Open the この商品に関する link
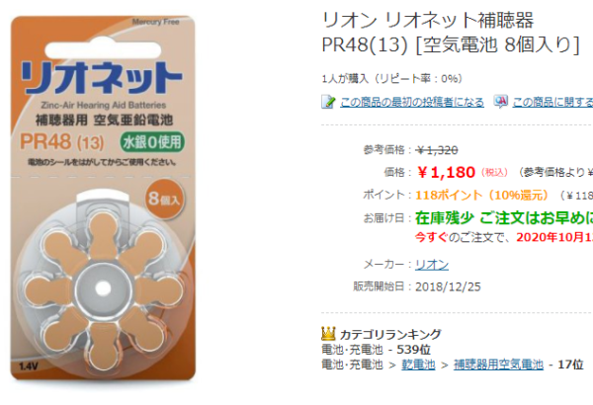The height and width of the screenshot is (405, 593). [552, 102]
